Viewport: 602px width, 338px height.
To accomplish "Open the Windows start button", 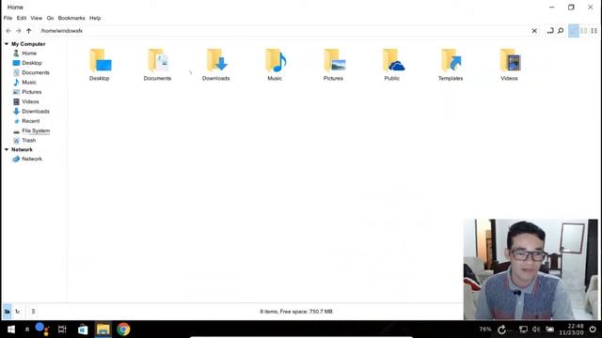I will (10, 330).
